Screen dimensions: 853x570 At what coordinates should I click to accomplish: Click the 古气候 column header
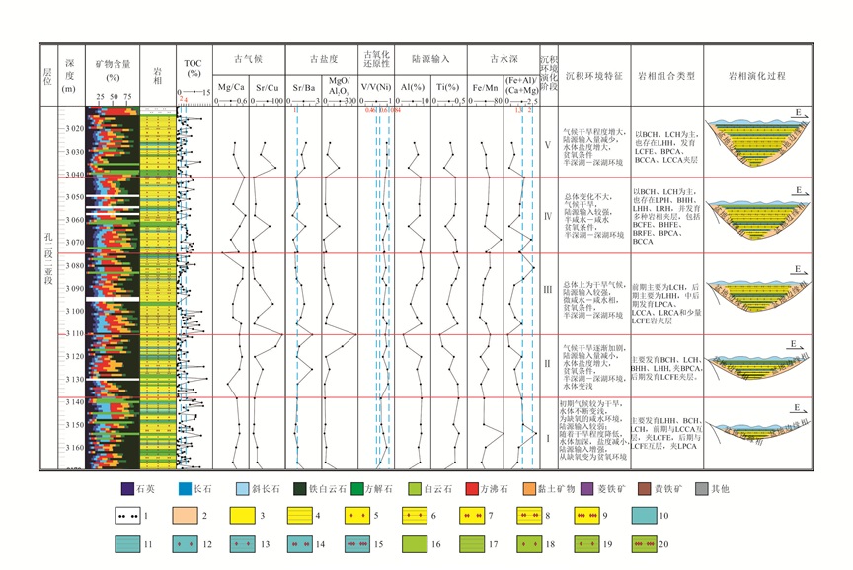tap(248, 60)
